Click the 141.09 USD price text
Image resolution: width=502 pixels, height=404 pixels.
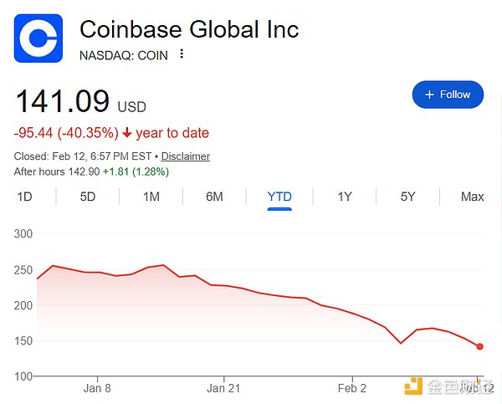point(63,102)
